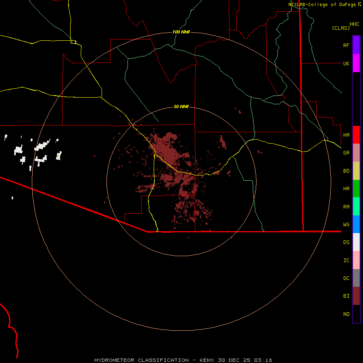Click the 30 DEC 25 date text
This screenshot has height=363, width=363.
(234, 360)
